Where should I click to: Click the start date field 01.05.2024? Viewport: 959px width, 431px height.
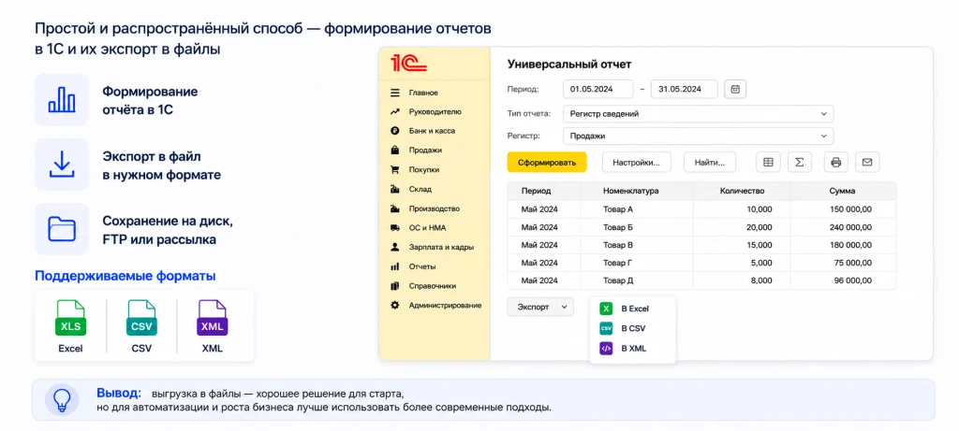[598, 89]
